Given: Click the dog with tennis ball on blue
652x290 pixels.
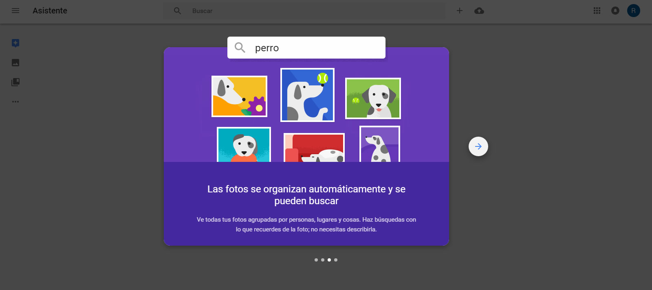Looking at the screenshot, I should 307,95.
